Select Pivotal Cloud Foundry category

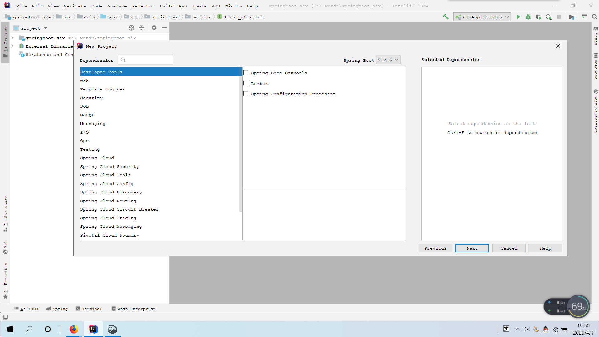159,235
